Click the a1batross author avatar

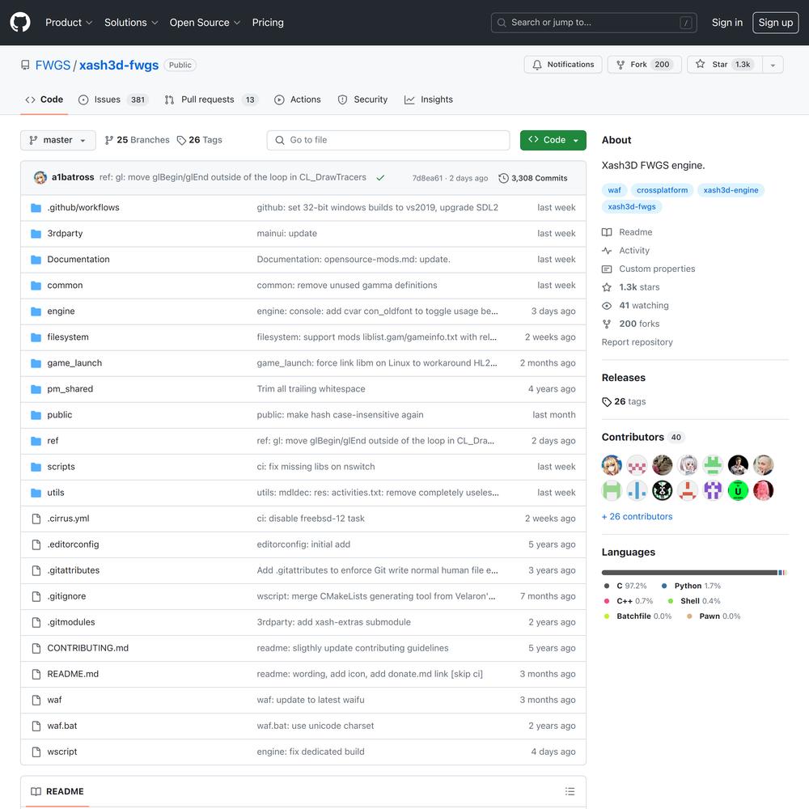tap(40, 177)
